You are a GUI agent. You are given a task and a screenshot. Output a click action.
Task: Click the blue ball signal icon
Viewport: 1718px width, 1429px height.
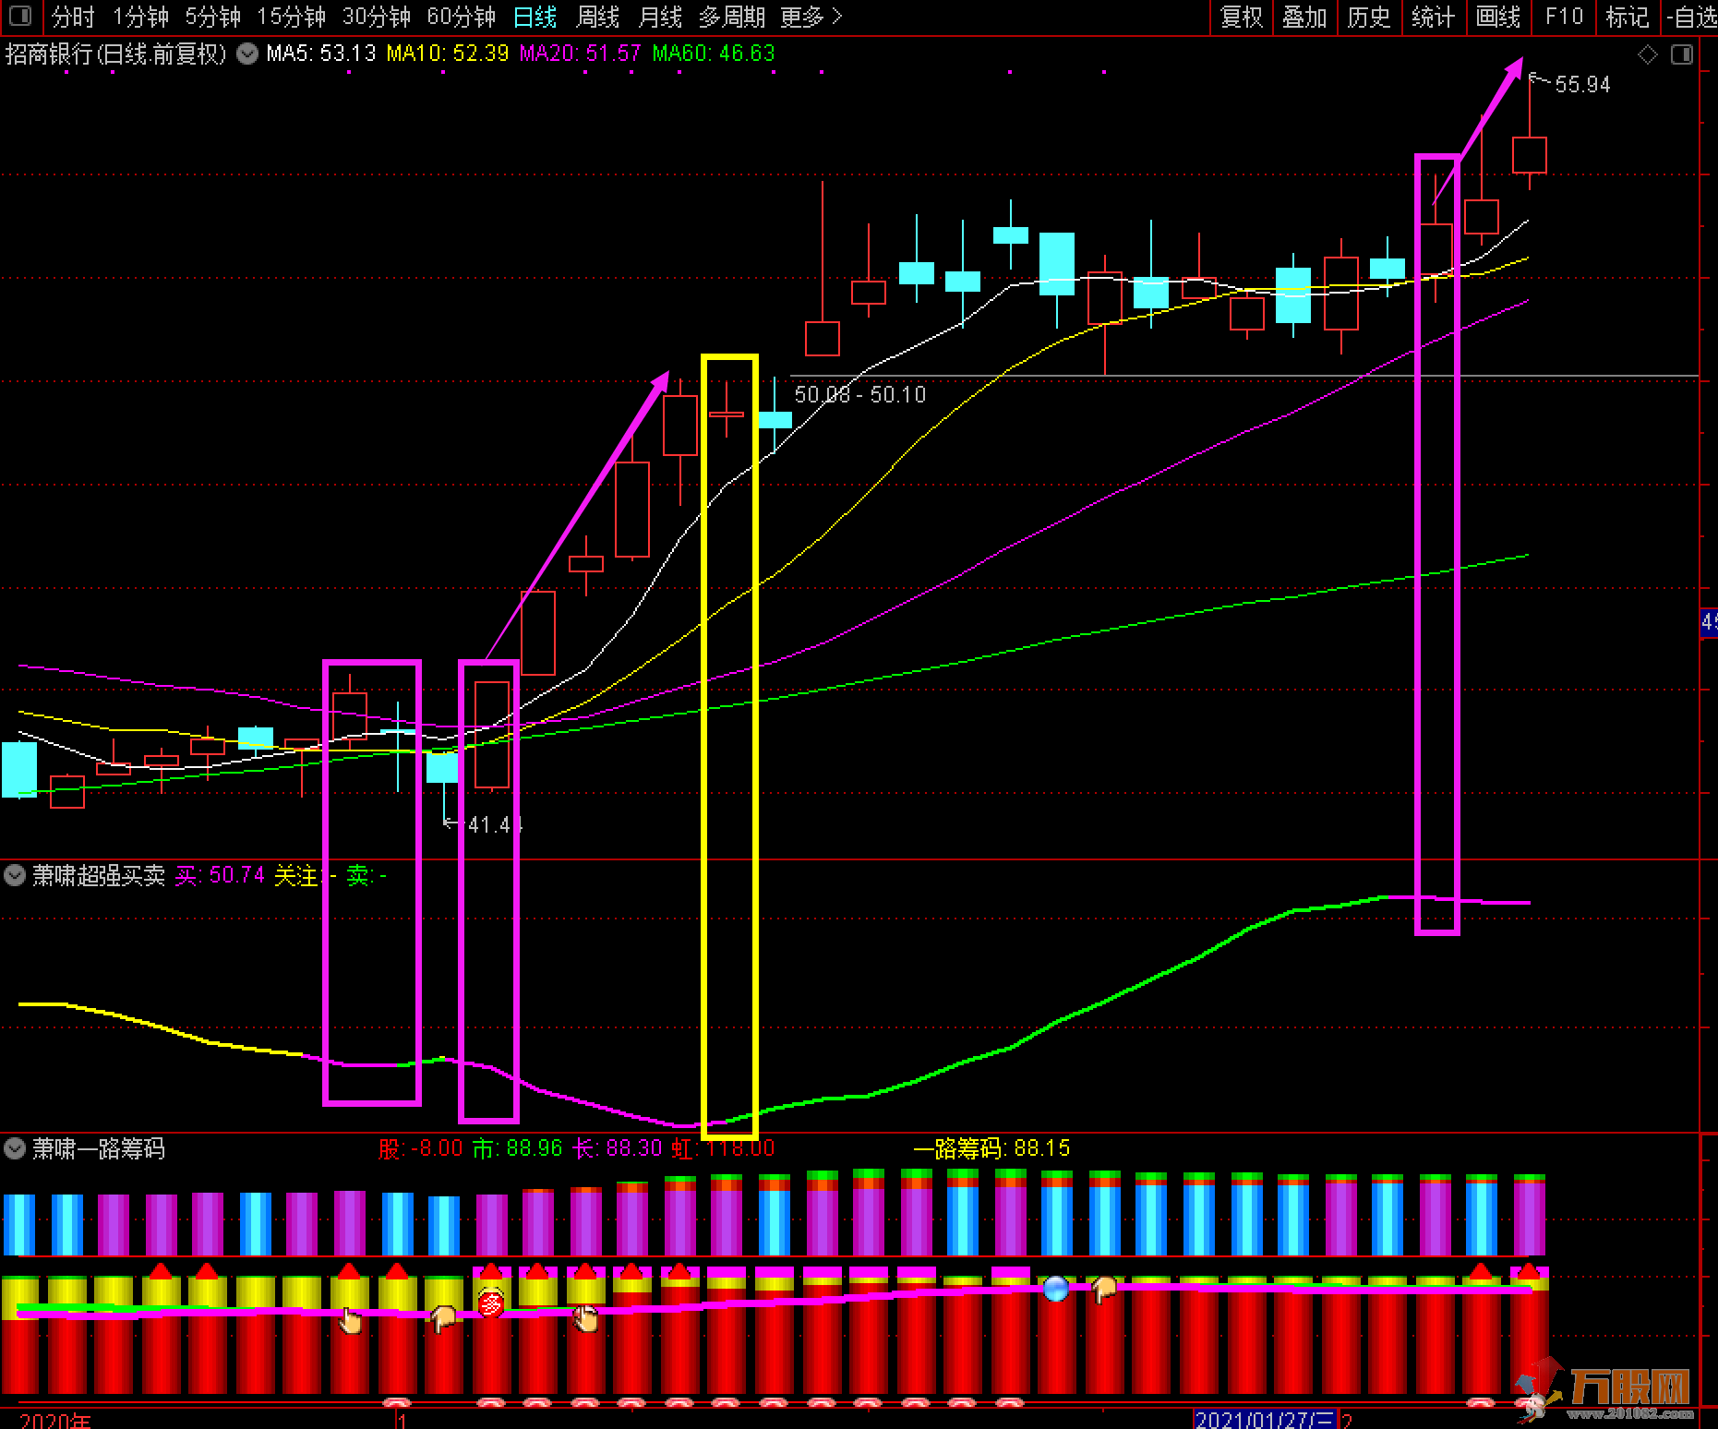pyautogui.click(x=1055, y=1289)
